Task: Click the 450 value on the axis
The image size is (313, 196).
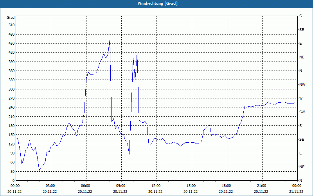Action: click(x=12, y=44)
